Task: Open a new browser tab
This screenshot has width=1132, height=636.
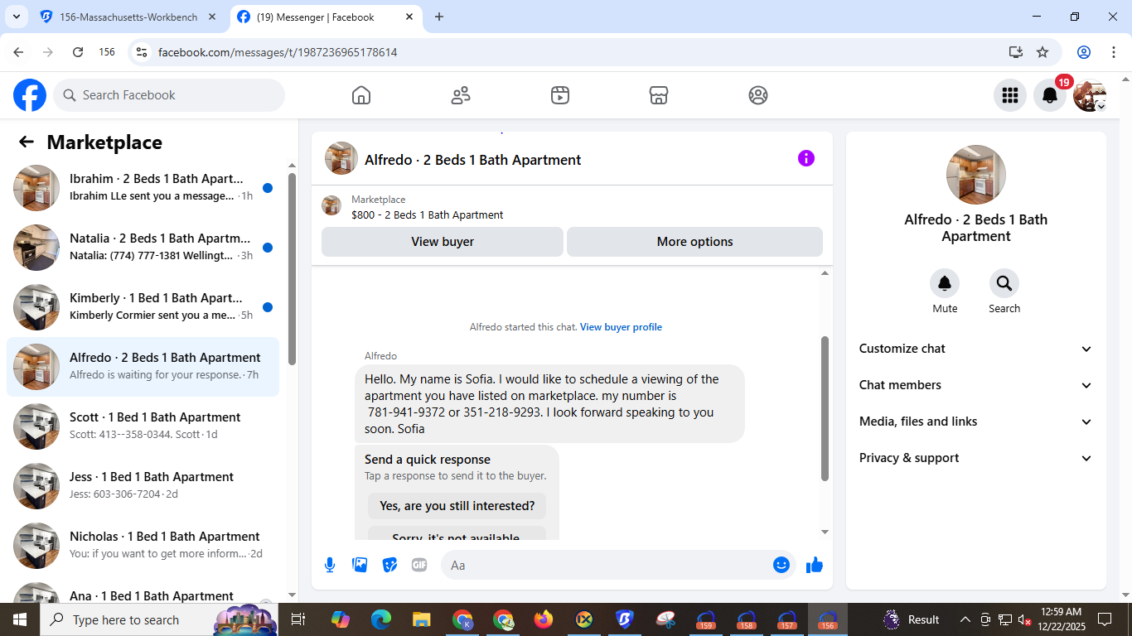Action: (439, 17)
